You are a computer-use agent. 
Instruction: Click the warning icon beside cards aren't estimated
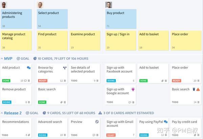[x=100, y=113]
